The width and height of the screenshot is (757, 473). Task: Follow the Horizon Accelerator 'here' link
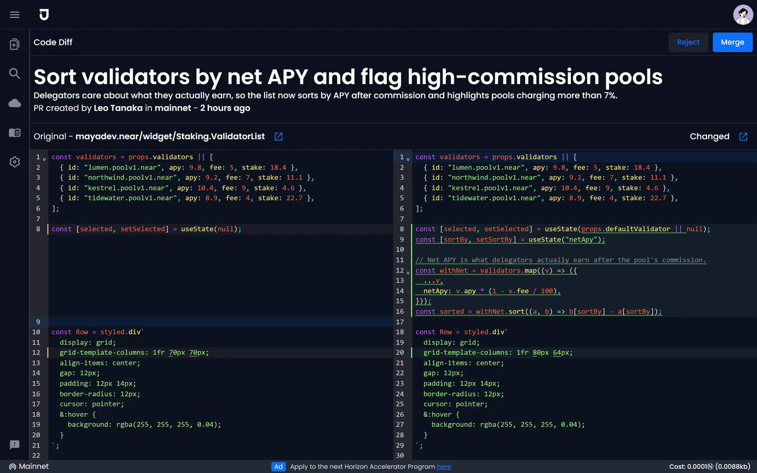click(444, 467)
